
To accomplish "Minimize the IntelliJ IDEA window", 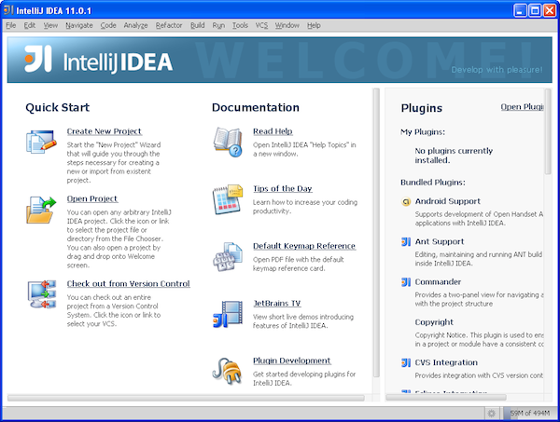I will click(520, 10).
